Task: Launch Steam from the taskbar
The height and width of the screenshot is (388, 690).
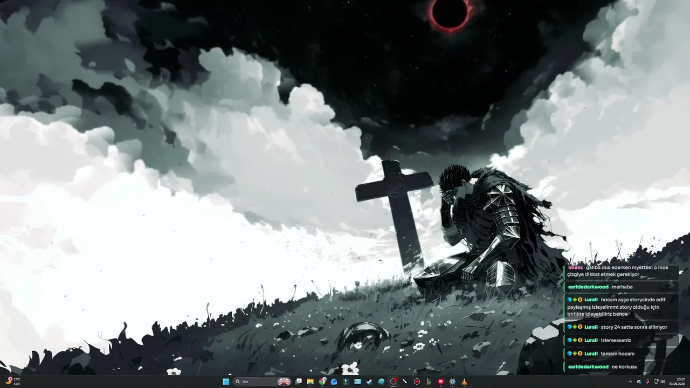Action: 369,382
